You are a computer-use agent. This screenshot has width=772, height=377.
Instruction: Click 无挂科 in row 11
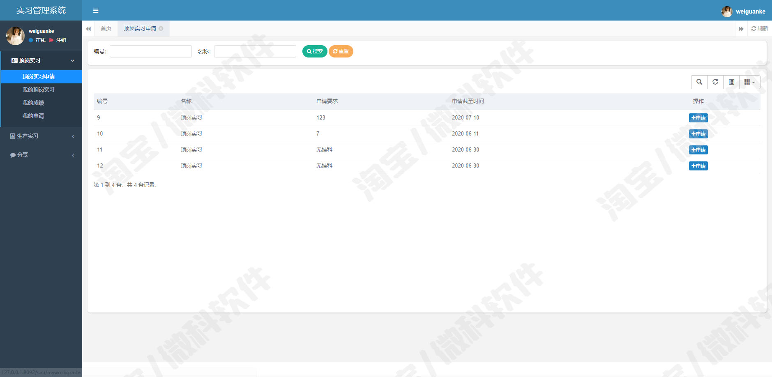[x=324, y=149]
